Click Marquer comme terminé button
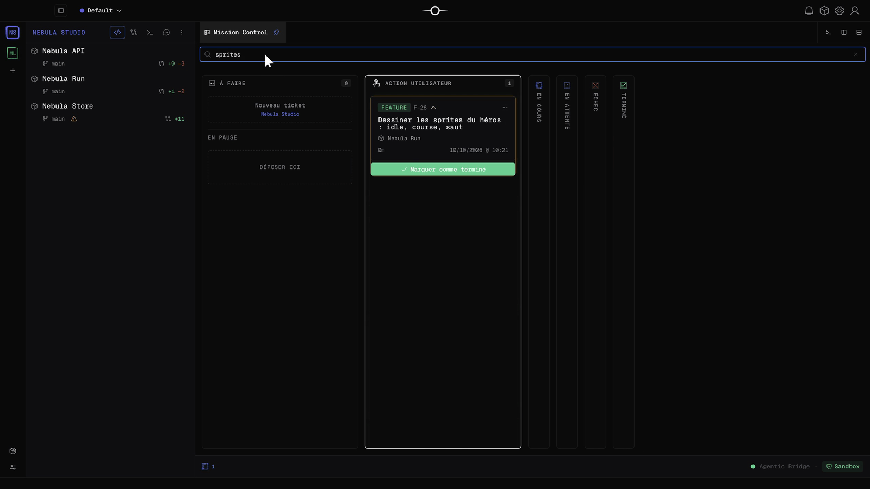This screenshot has height=489, width=870. coord(443,170)
